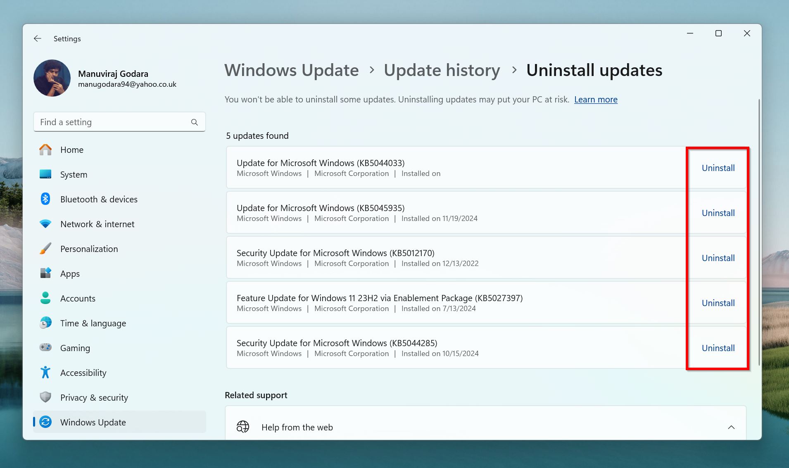Screen dimensions: 789x468
Task: Click 'Update for Microsoft Windows (KB5045935)' title
Action: (x=321, y=208)
